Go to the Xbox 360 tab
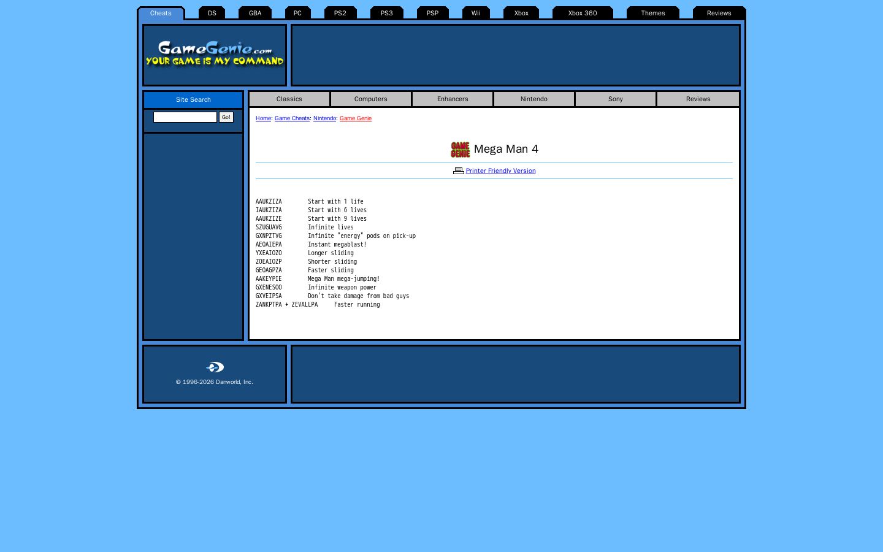883x552 pixels. [x=583, y=13]
